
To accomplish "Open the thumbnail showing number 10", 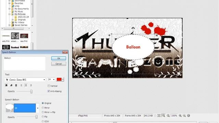I will pos(6,47).
